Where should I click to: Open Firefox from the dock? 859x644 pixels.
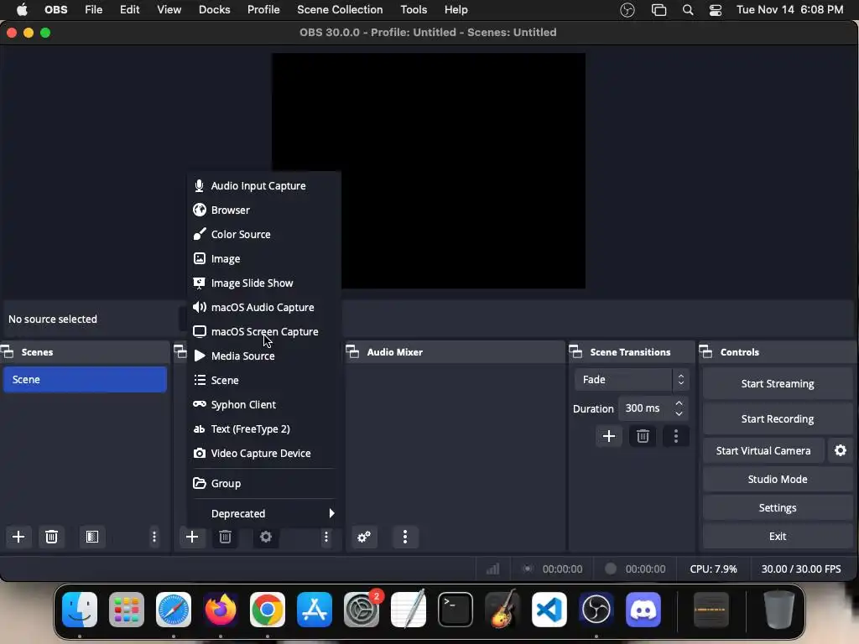click(x=221, y=610)
